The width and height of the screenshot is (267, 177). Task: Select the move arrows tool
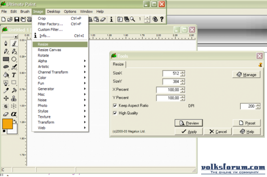(x=6, y=98)
